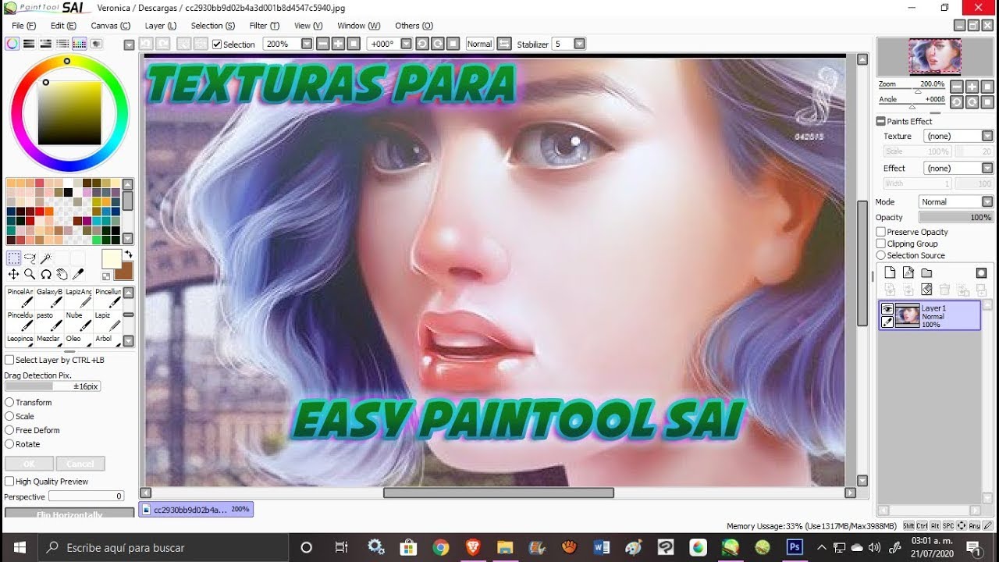The image size is (999, 562).
Task: Open the Stabilizer value dropdown
Action: pos(579,44)
